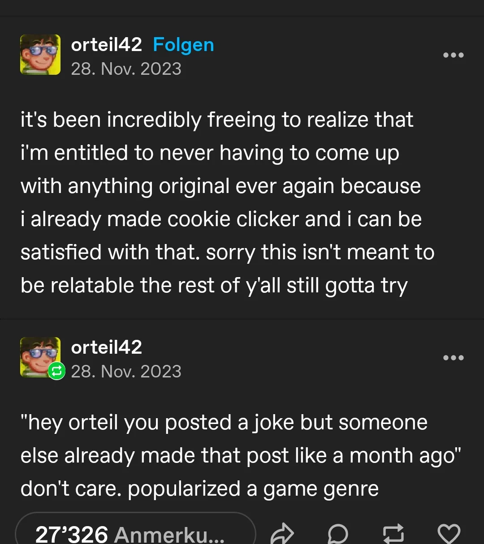Open the top post's three-dot options menu
Image resolution: width=484 pixels, height=544 pixels.
453,55
